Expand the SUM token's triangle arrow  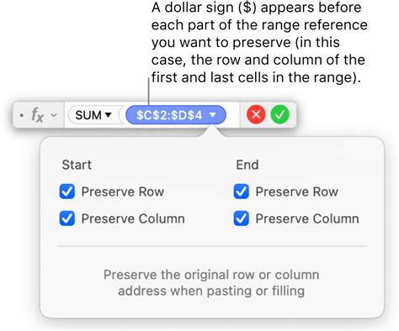point(109,115)
